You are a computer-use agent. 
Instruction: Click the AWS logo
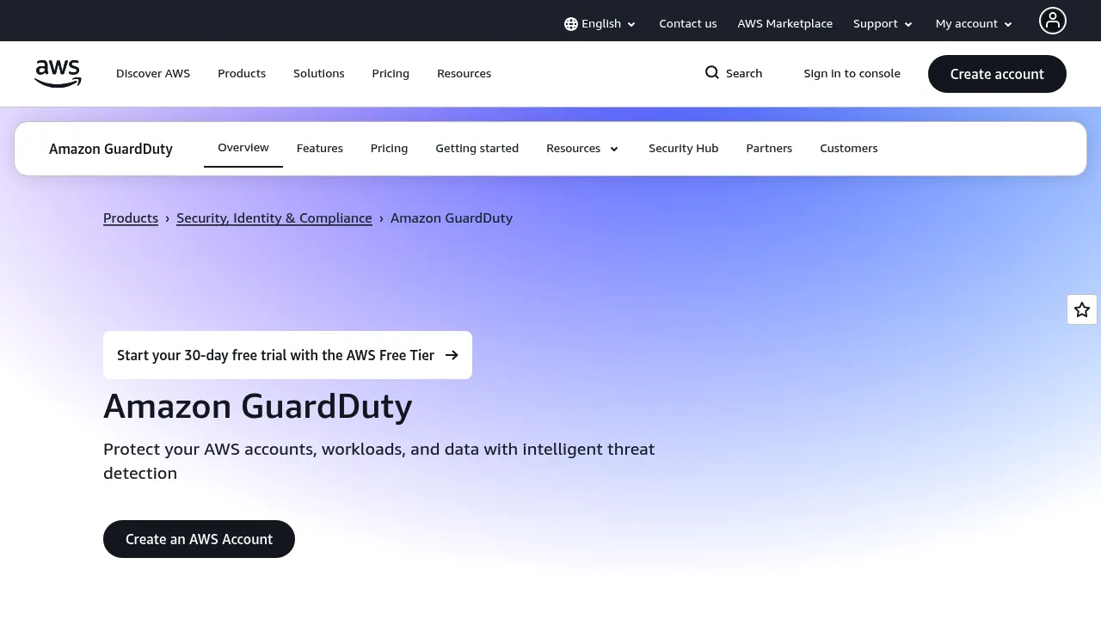[x=58, y=74]
